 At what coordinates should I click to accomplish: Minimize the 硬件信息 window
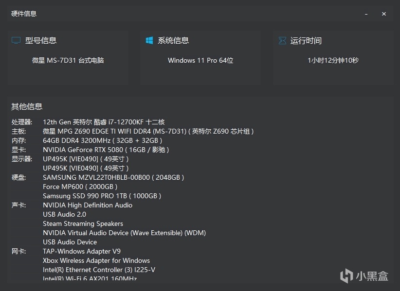[x=366, y=14]
